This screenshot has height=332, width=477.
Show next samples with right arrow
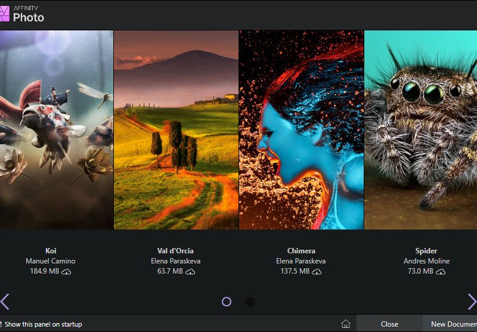click(472, 302)
